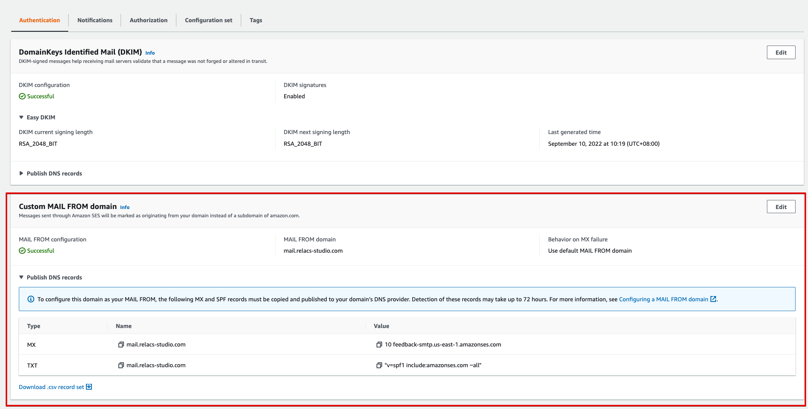Go to the Tags tab
The height and width of the screenshot is (409, 808).
pos(256,20)
